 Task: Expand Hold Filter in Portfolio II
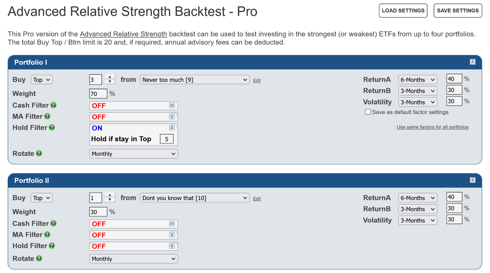tap(172, 246)
